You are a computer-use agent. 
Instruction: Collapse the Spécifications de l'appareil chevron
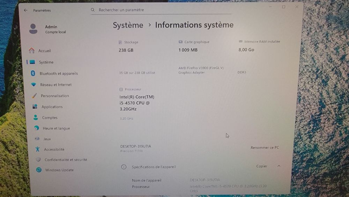pos(279,166)
